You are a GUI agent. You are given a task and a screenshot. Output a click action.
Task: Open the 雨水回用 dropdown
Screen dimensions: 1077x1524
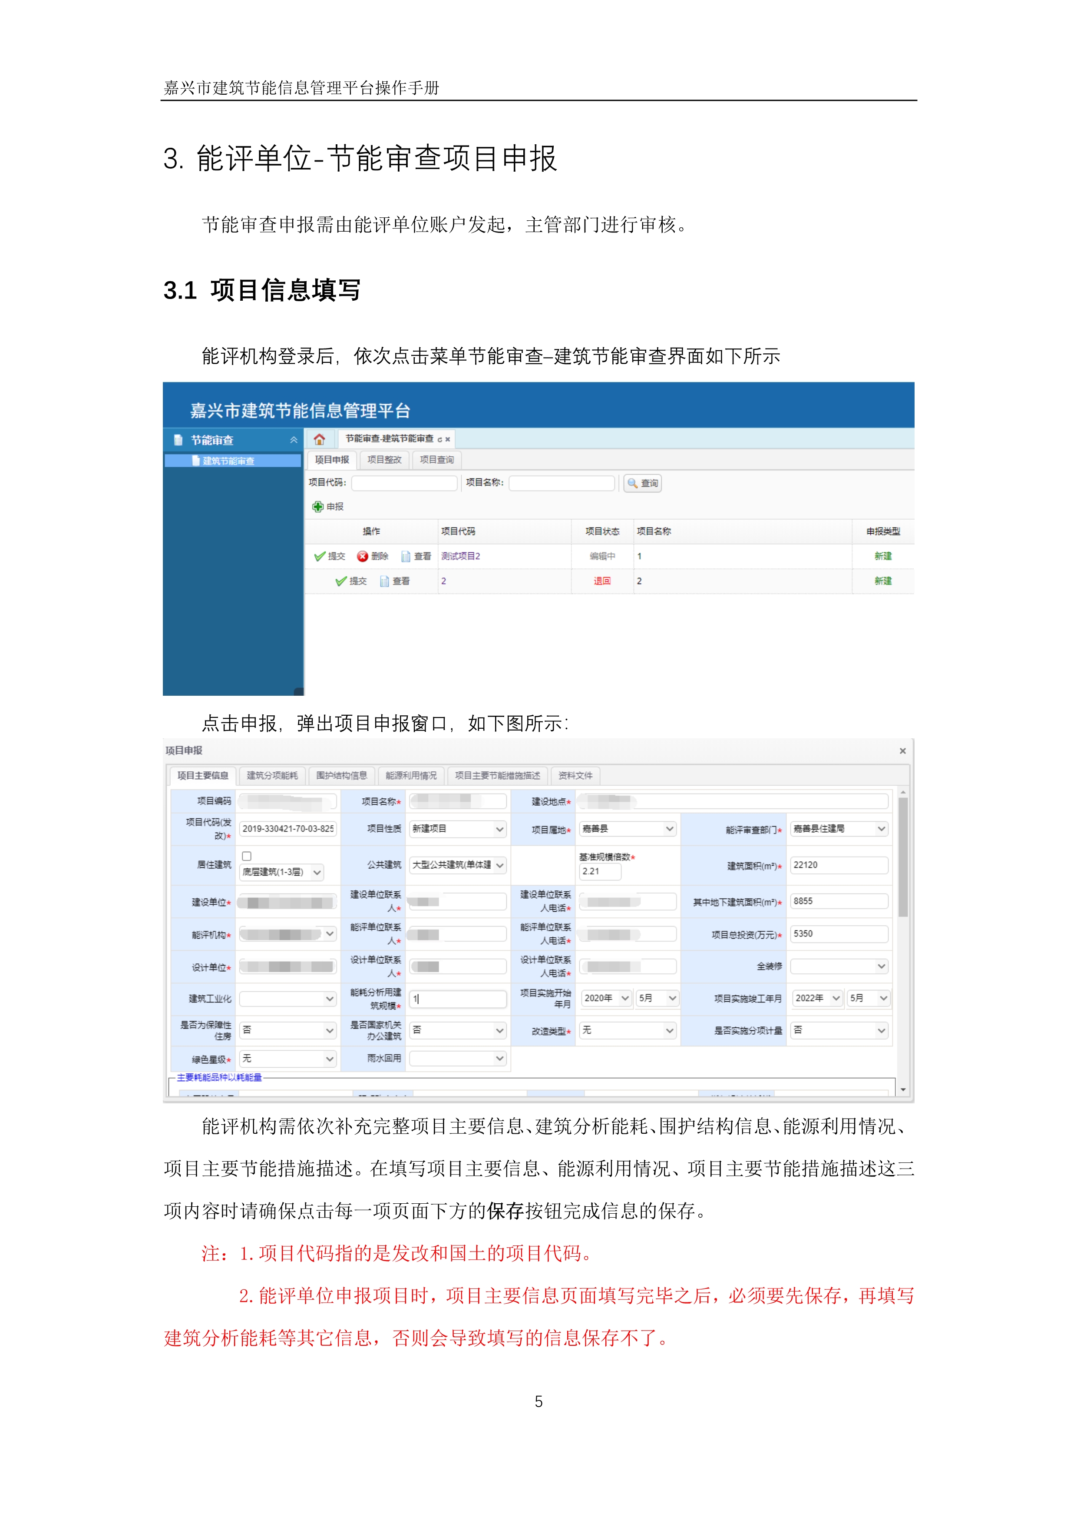coord(458,1059)
